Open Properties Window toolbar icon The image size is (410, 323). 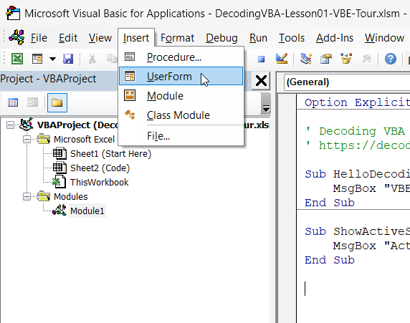326,59
